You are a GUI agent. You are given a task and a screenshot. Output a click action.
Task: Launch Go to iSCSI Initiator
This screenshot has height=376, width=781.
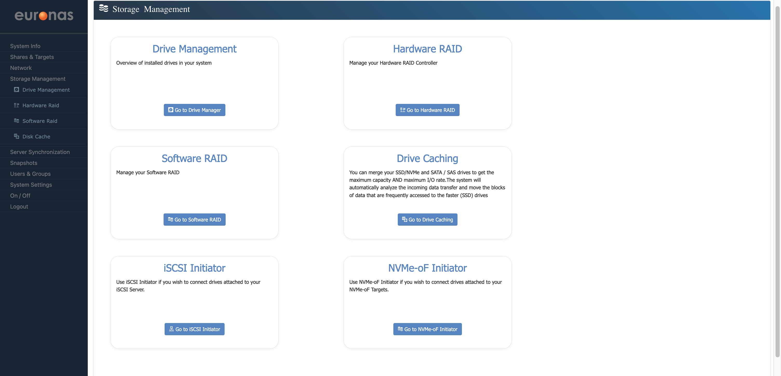coord(194,329)
